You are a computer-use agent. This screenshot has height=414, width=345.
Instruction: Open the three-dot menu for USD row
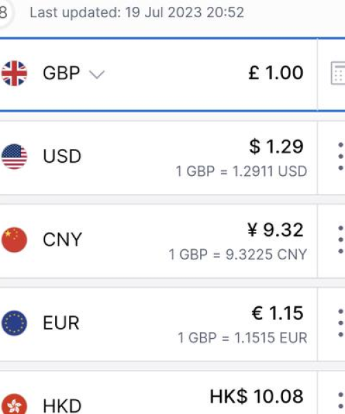point(341,157)
